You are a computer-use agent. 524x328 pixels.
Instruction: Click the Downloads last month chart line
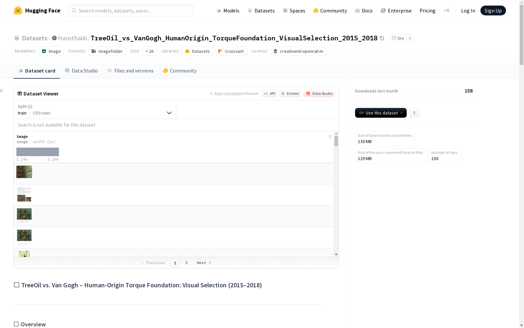(431, 92)
